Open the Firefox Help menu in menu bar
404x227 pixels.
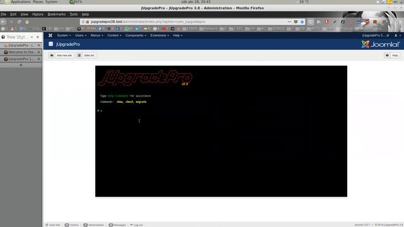[85, 15]
